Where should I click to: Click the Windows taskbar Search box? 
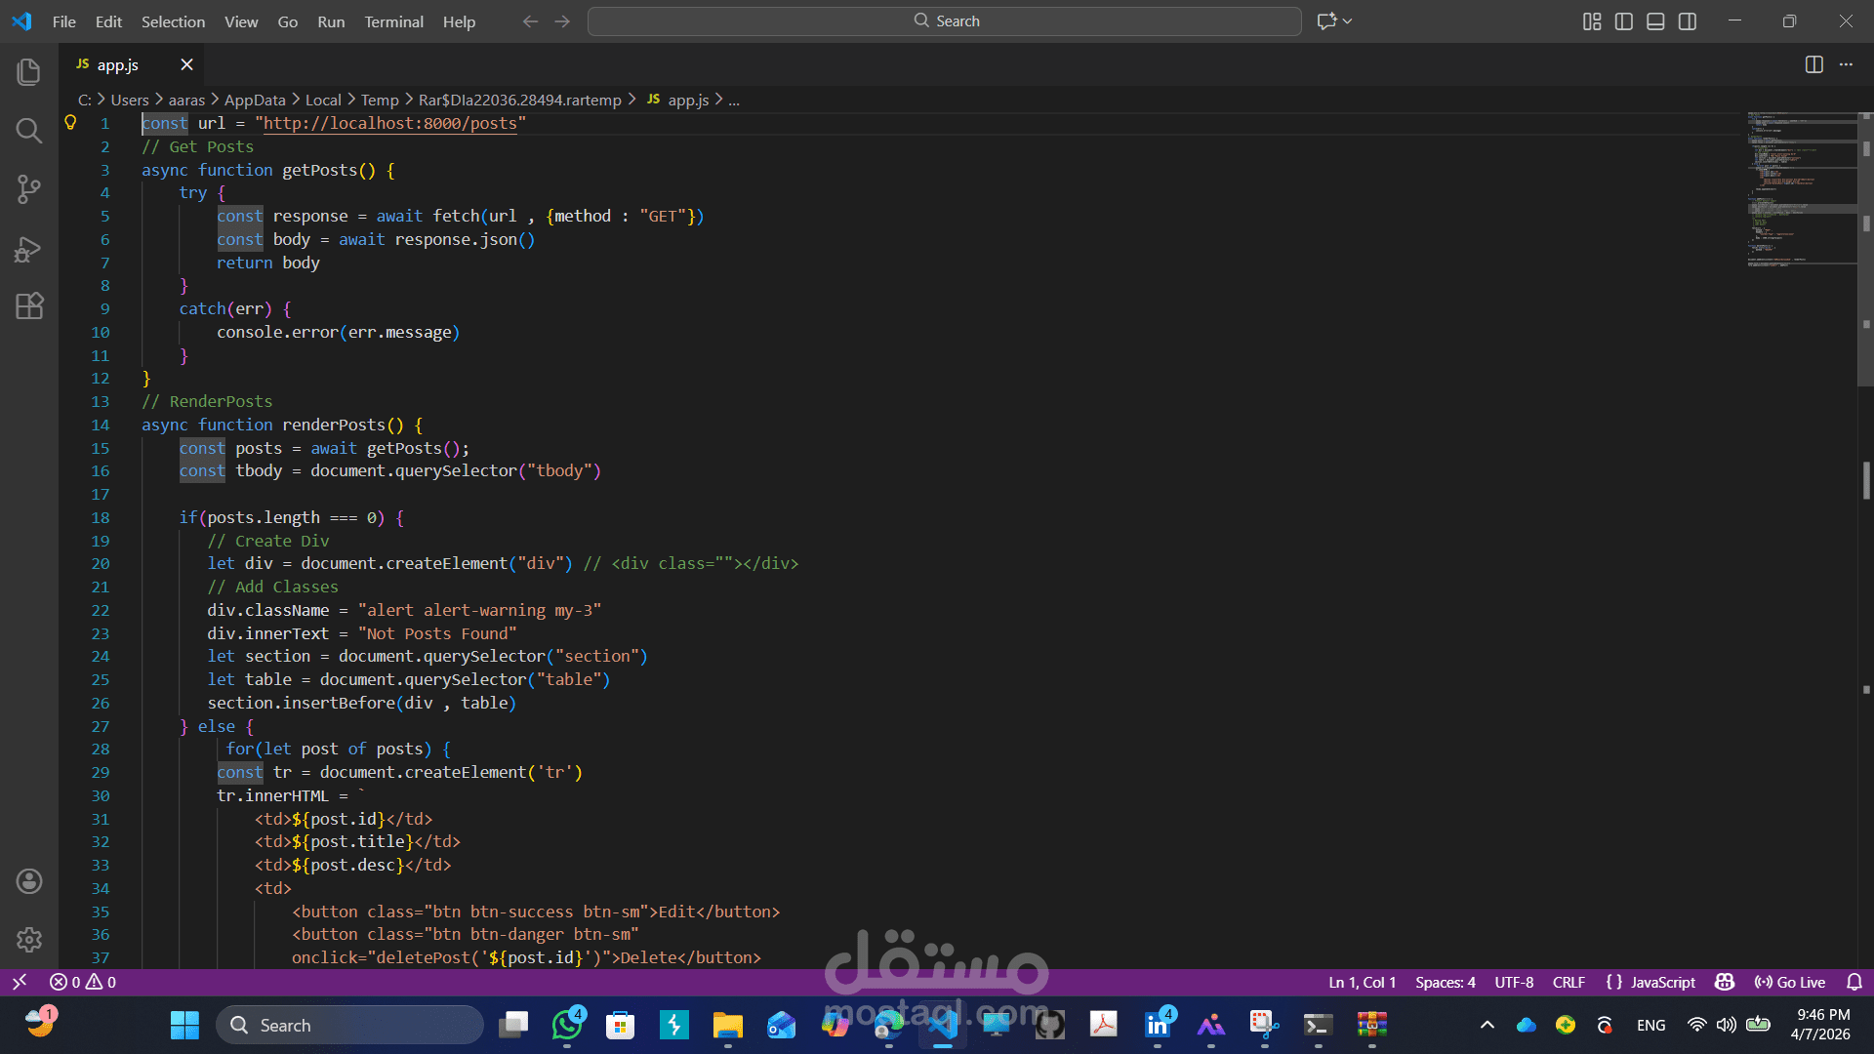point(349,1025)
